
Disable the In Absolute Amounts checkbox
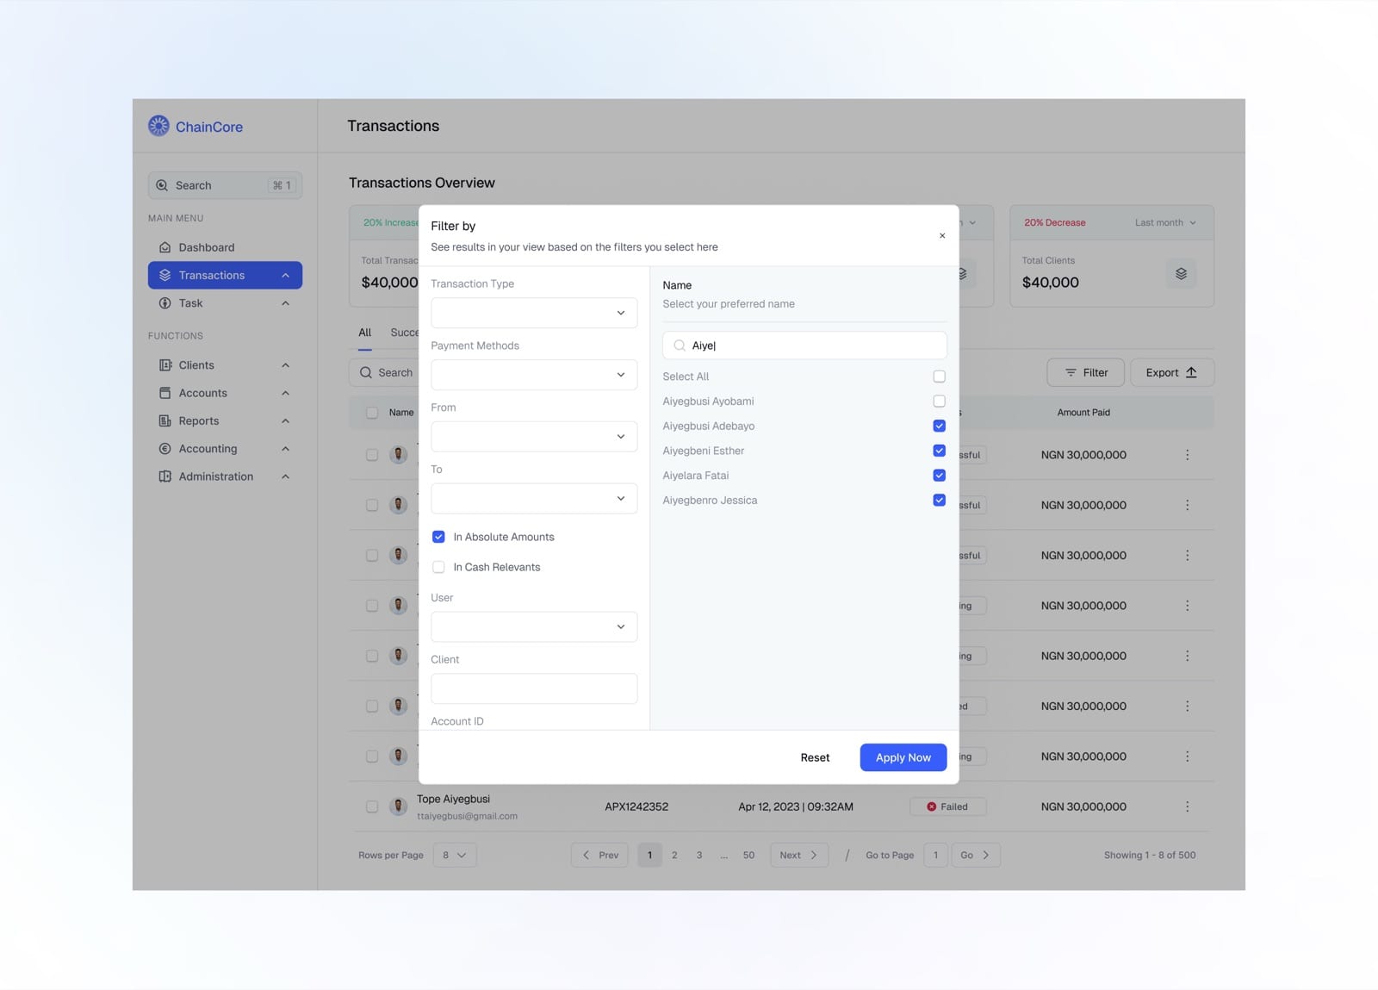point(438,537)
